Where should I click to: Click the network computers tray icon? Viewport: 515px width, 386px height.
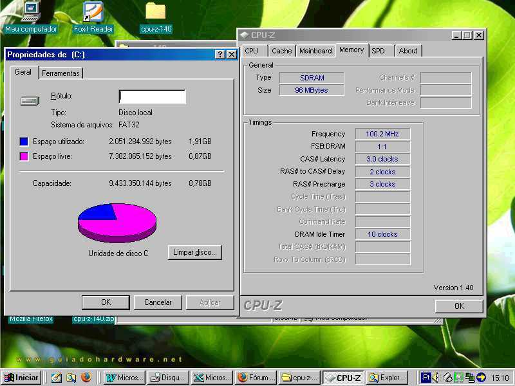(x=470, y=378)
